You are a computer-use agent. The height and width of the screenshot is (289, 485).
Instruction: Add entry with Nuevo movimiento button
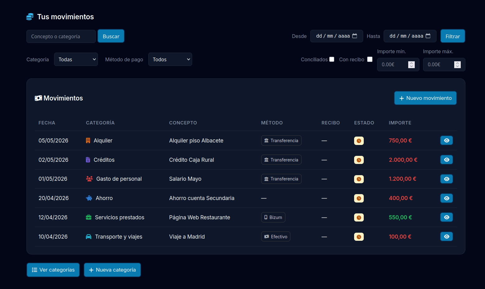point(425,98)
